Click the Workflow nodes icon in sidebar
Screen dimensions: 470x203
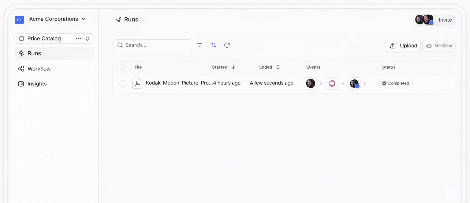point(21,69)
